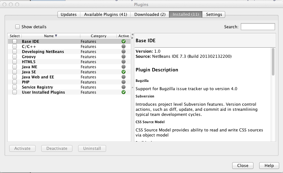
Task: Click the green active icon for Base IDE
Action: point(124,42)
